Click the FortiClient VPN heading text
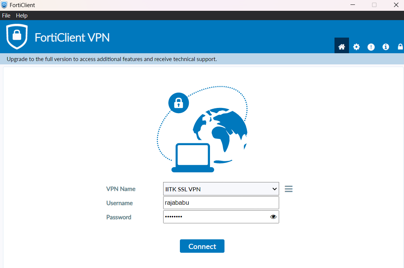 [72, 37]
